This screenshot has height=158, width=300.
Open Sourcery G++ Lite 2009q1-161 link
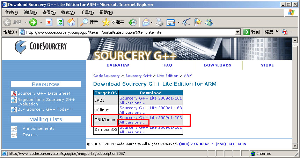click(x=151, y=98)
